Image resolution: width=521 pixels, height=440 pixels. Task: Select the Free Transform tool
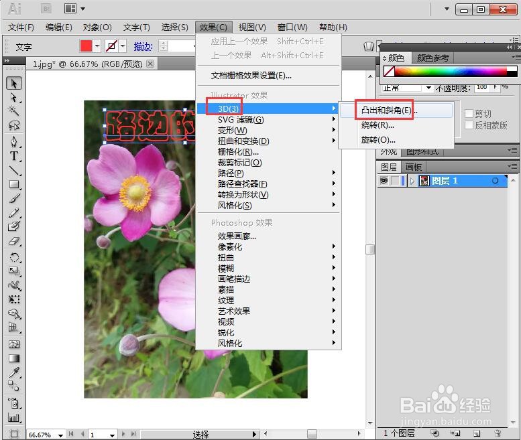pyautogui.click(x=13, y=299)
